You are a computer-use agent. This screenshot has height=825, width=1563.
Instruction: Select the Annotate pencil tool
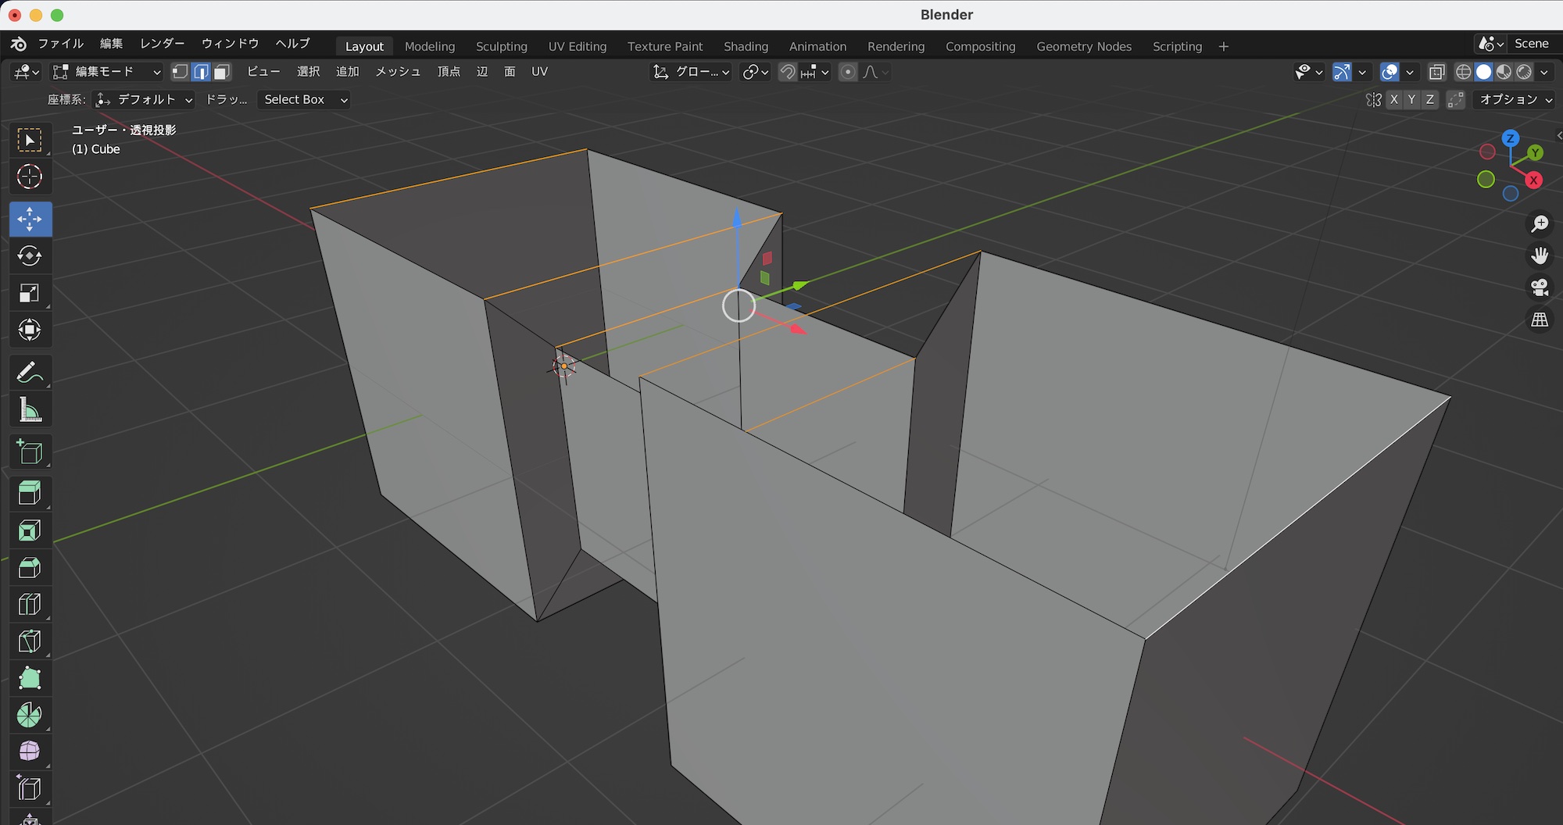(x=30, y=373)
